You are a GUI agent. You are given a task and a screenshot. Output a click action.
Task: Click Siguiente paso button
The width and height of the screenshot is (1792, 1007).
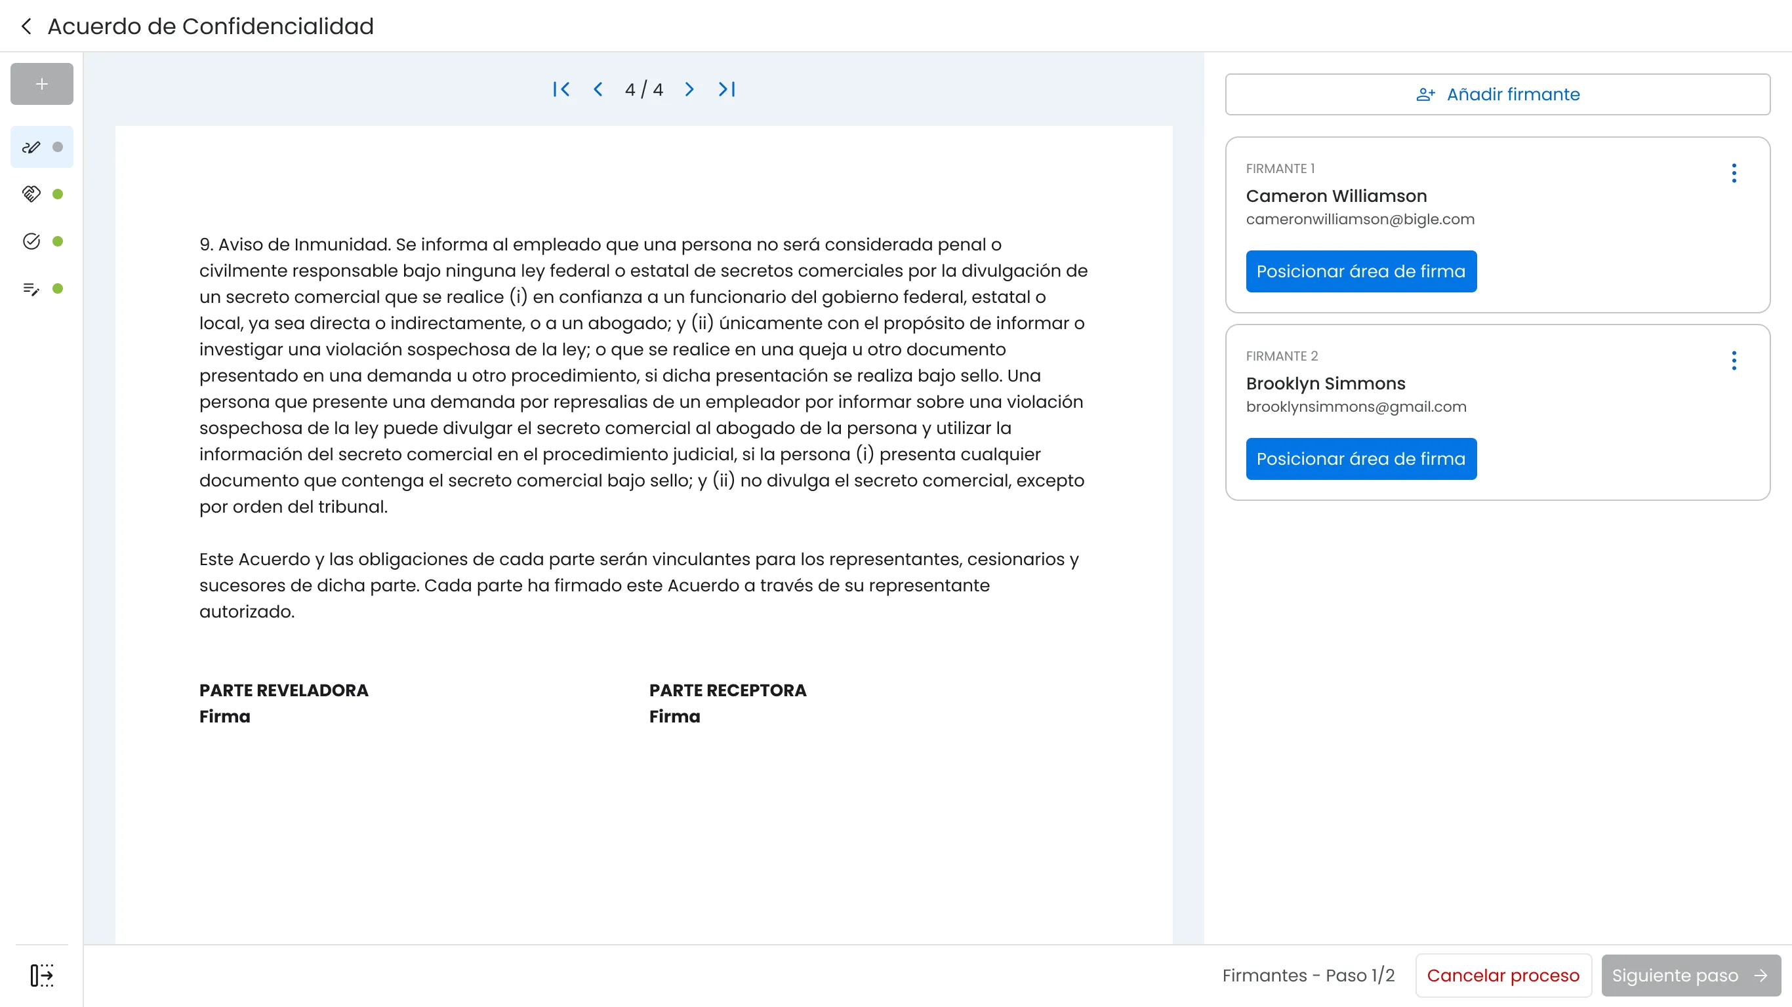1690,976
